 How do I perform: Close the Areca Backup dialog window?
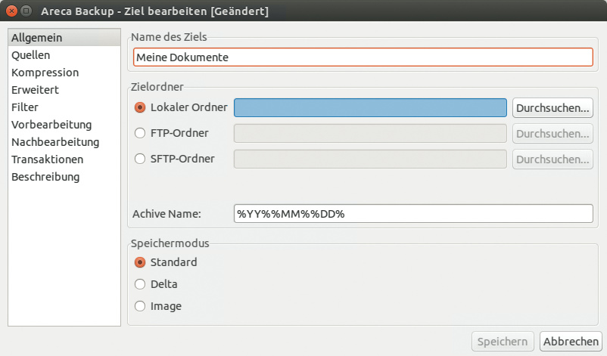[x=11, y=11]
